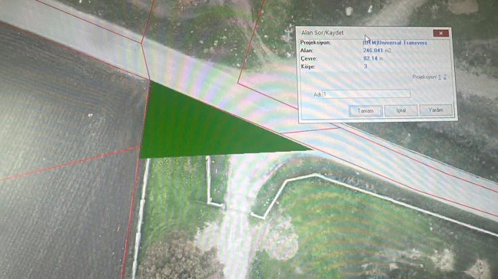Switch to Projeksiyon link 2
The height and width of the screenshot is (279, 498).
tap(445, 77)
